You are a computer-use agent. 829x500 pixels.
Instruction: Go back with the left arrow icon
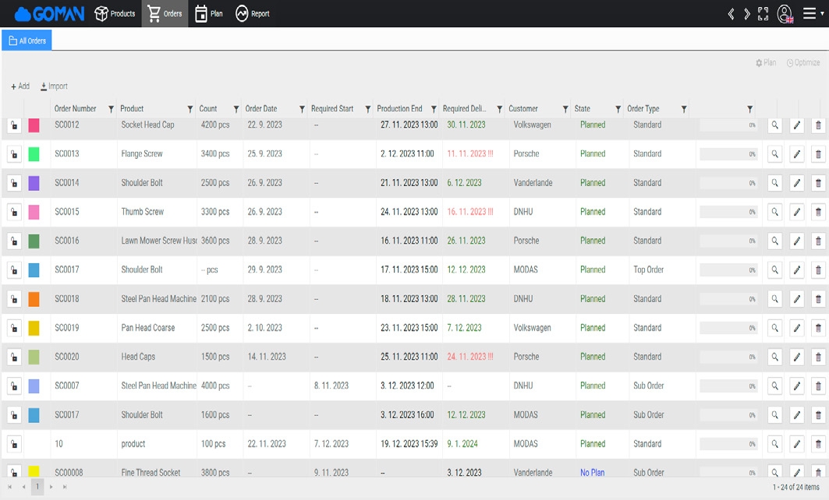click(731, 14)
